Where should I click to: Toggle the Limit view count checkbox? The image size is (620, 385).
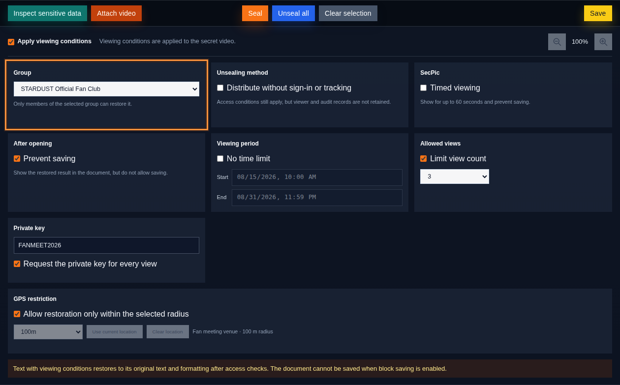click(423, 158)
